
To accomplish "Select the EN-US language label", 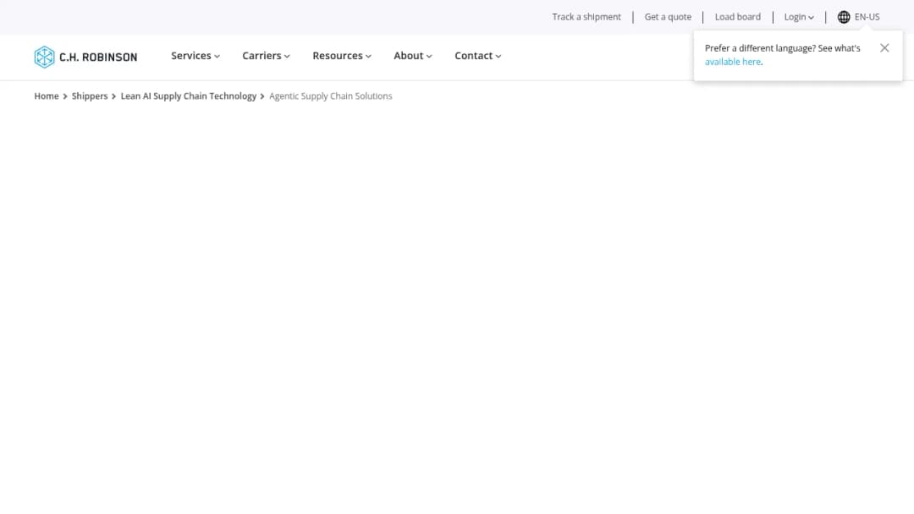I will tap(867, 17).
